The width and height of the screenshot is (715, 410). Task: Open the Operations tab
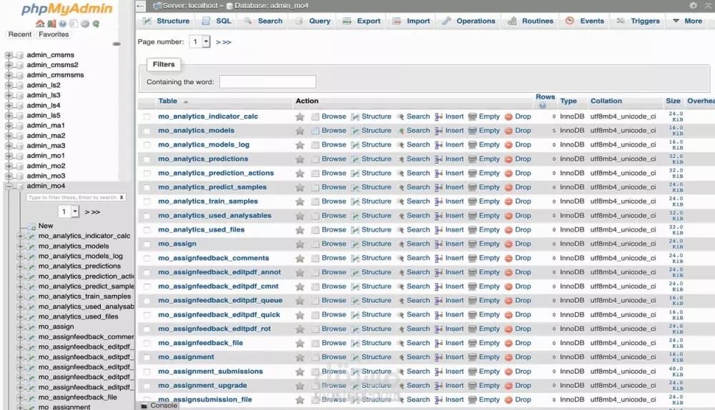pos(469,21)
